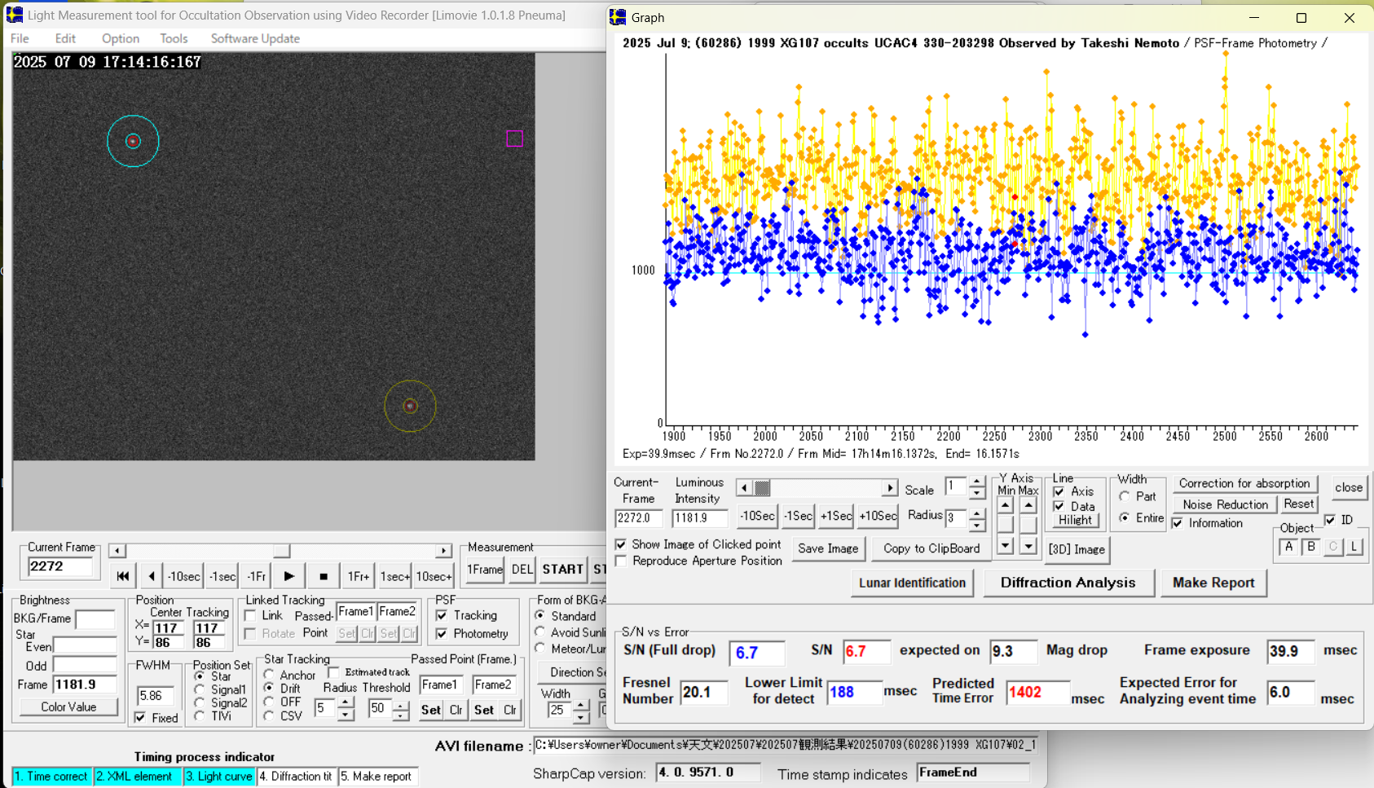Viewport: 1374px width, 788px height.
Task: Step back using the left arrow icon
Action: click(152, 576)
